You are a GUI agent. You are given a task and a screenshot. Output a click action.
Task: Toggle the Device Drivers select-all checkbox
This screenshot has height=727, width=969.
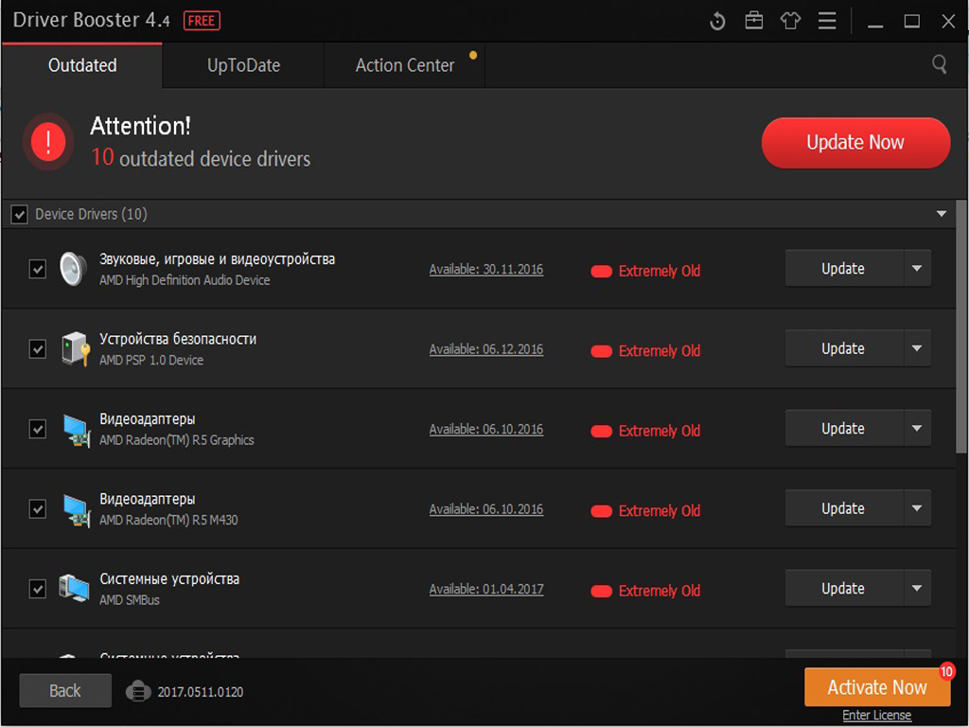(19, 214)
